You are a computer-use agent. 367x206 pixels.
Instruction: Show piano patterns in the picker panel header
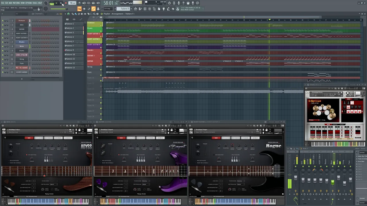(67, 19)
